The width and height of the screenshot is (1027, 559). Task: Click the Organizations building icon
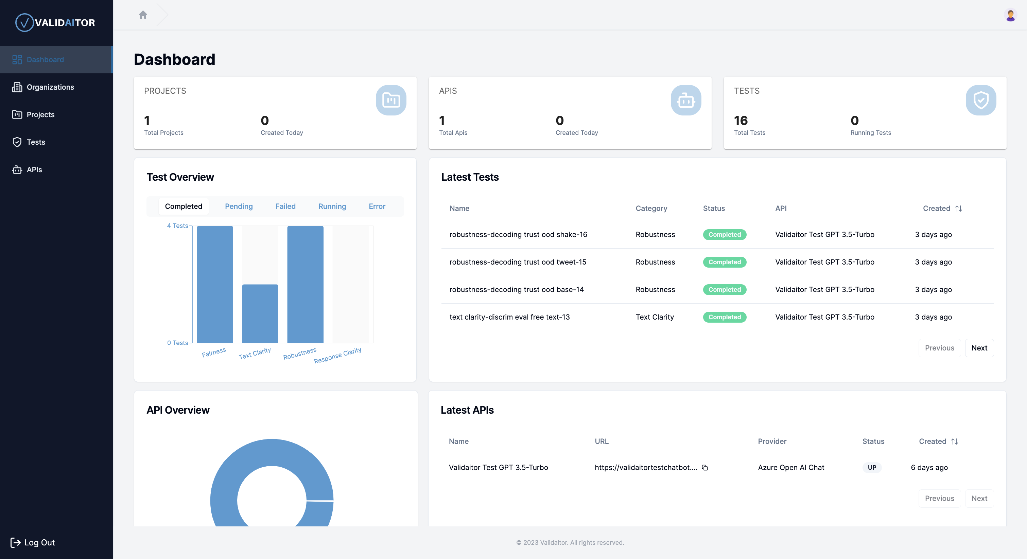[17, 87]
